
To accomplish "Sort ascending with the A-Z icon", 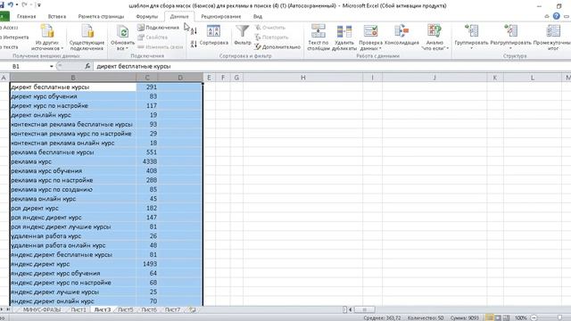I will point(194,31).
